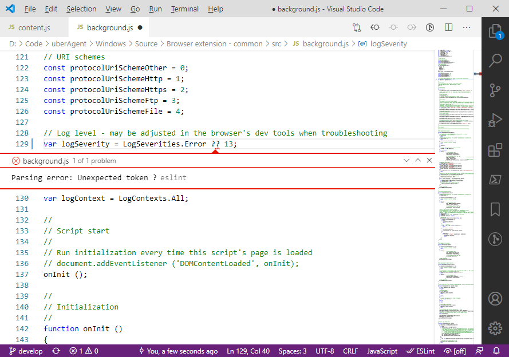Open the Accounts icon

pos(495,298)
